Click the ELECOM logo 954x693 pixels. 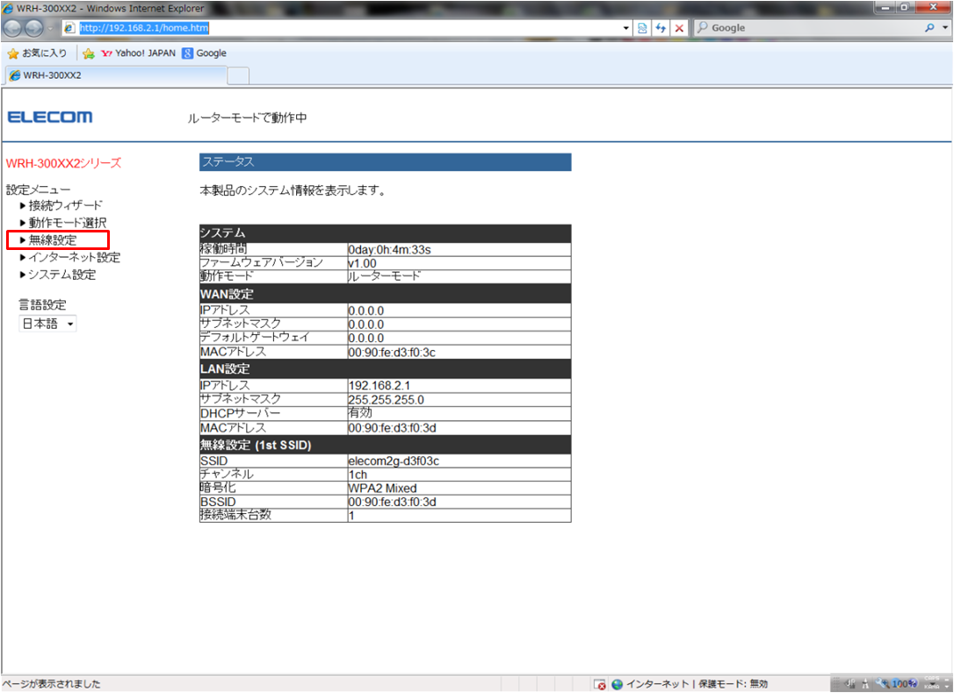pyautogui.click(x=50, y=117)
